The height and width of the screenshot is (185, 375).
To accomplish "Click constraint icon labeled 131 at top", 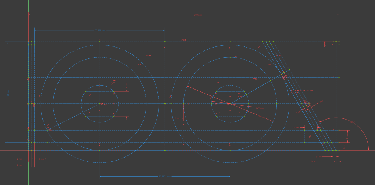I will [x=183, y=39].
